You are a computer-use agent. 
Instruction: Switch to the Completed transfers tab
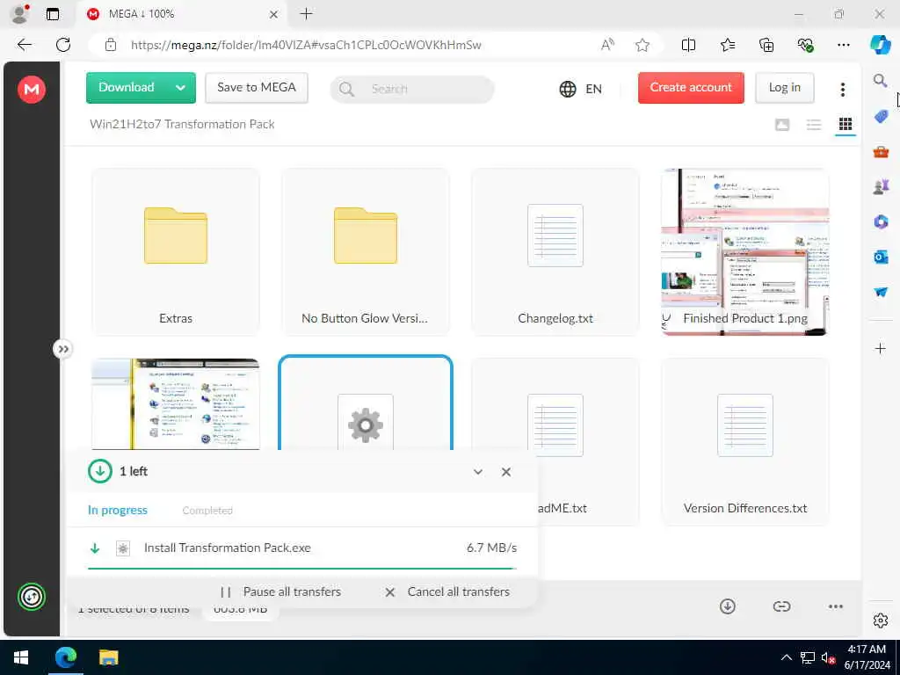pos(207,511)
